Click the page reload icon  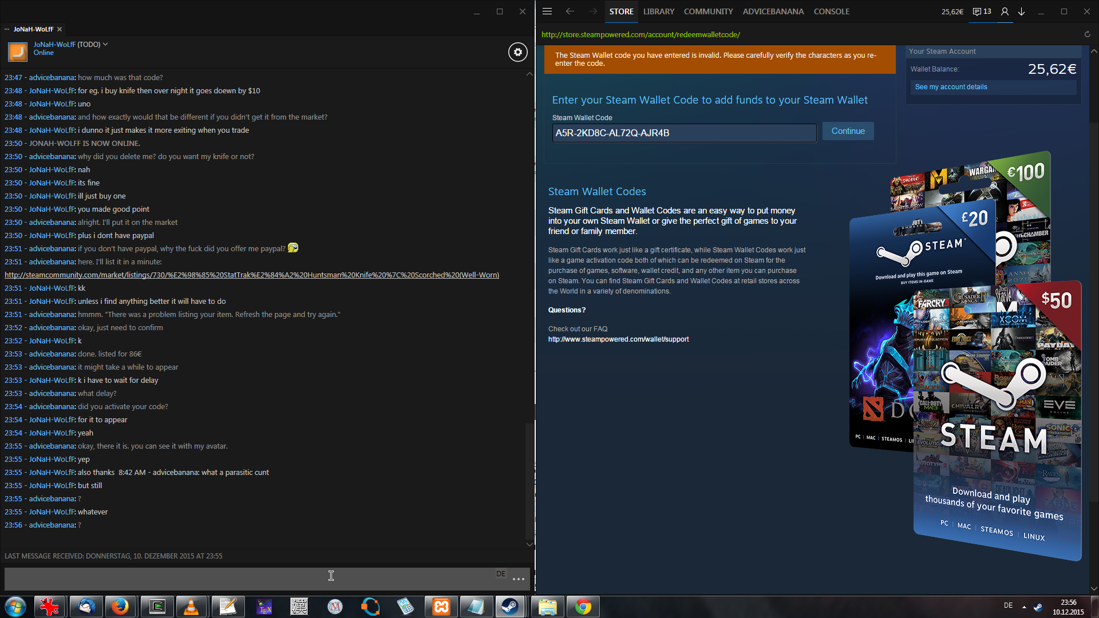pyautogui.click(x=1087, y=34)
